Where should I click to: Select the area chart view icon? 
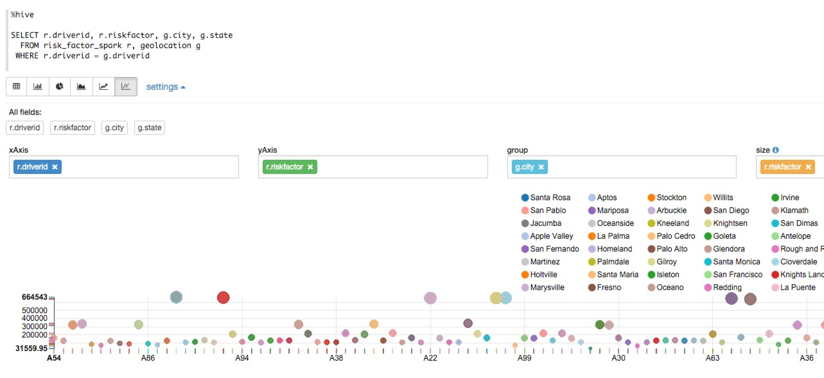coord(82,87)
